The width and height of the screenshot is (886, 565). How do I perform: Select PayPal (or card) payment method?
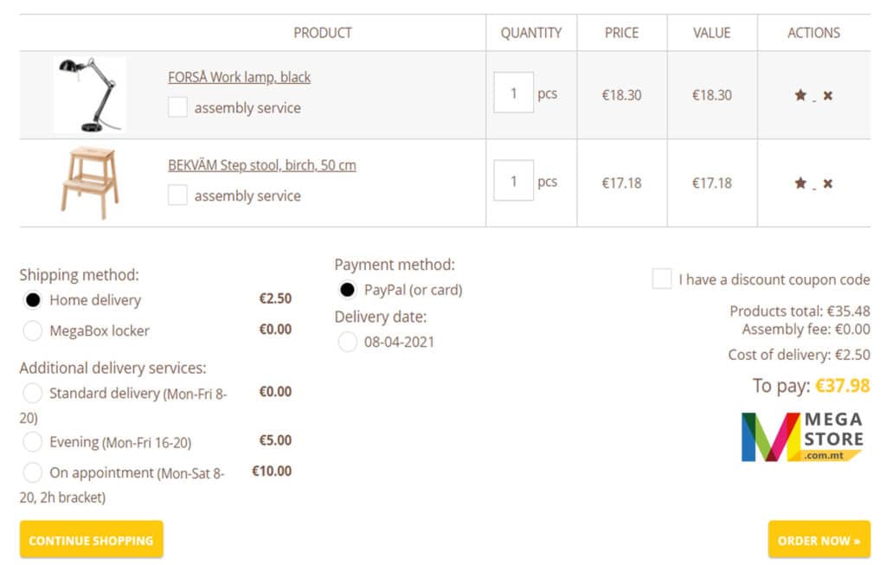(348, 290)
